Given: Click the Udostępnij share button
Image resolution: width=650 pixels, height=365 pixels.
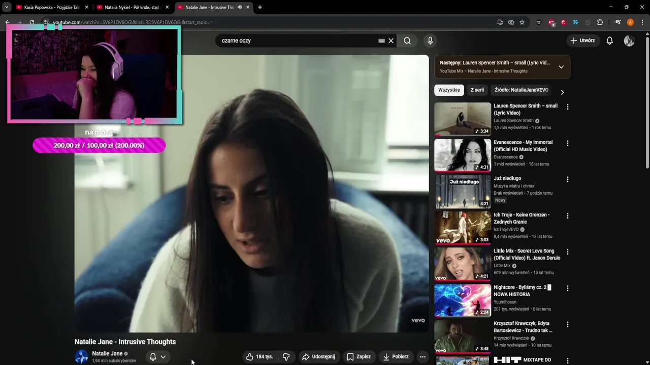Looking at the screenshot, I should (318, 357).
